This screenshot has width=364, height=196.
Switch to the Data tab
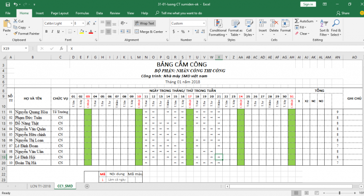tap(100, 13)
